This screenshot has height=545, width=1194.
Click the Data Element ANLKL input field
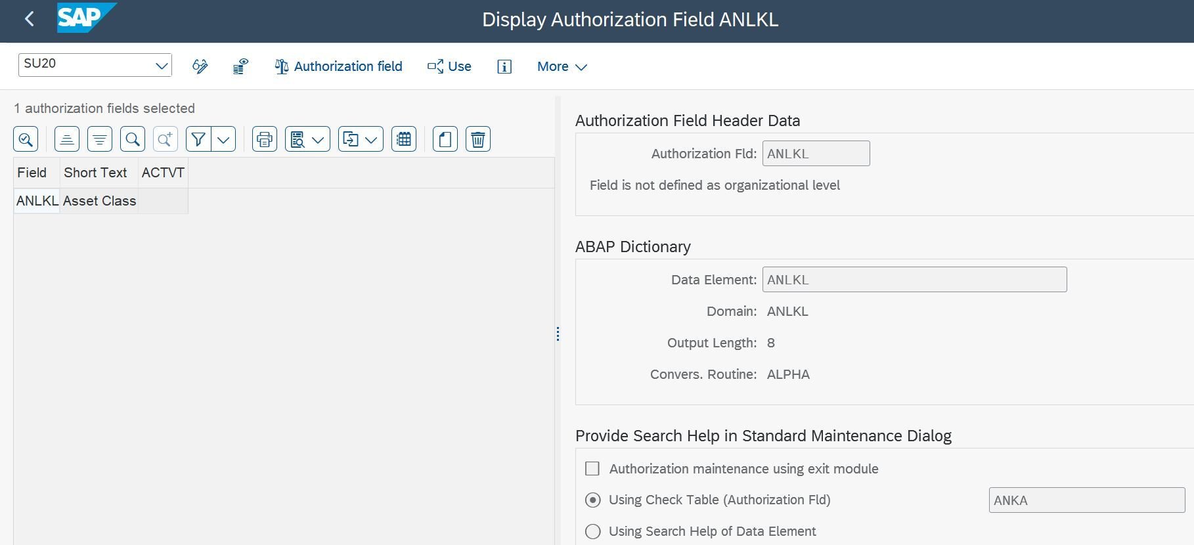coord(914,280)
